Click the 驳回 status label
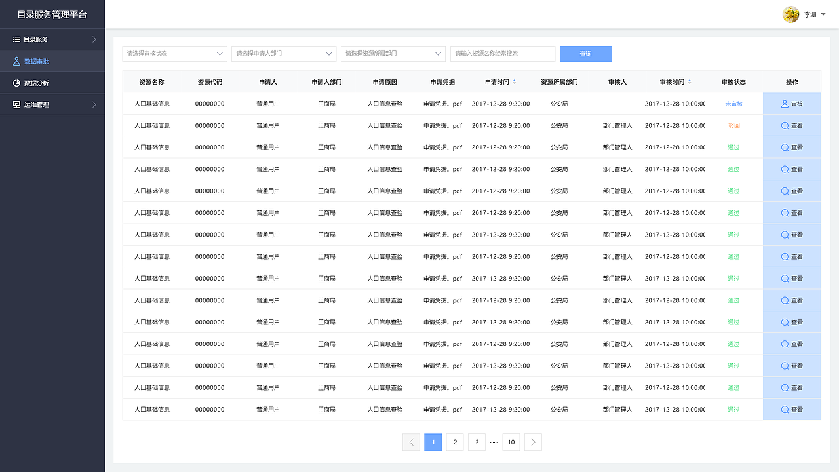This screenshot has width=839, height=472. click(733, 125)
